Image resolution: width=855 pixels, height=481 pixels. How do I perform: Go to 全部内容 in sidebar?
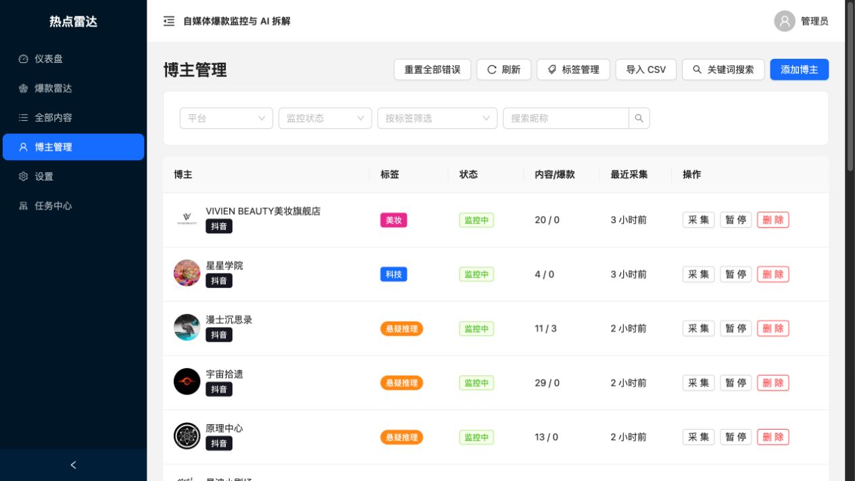(73, 118)
